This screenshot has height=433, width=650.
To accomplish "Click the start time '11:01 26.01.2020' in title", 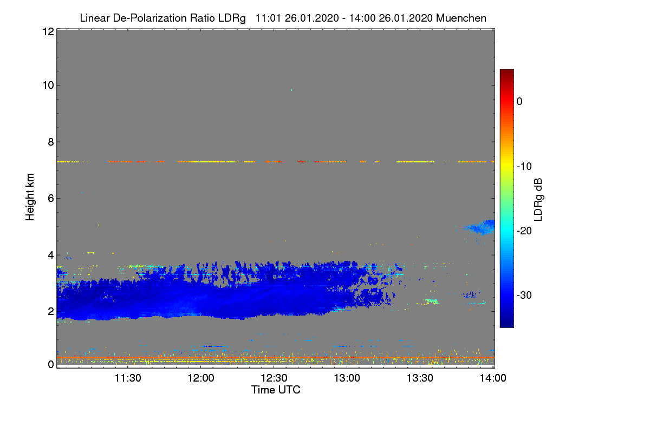I will coord(297,18).
